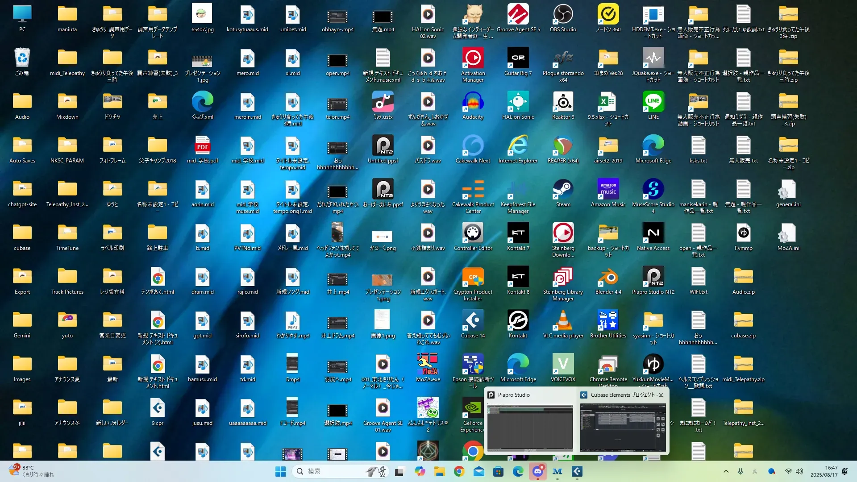
Task: Select VLC media player icon
Action: (563, 322)
